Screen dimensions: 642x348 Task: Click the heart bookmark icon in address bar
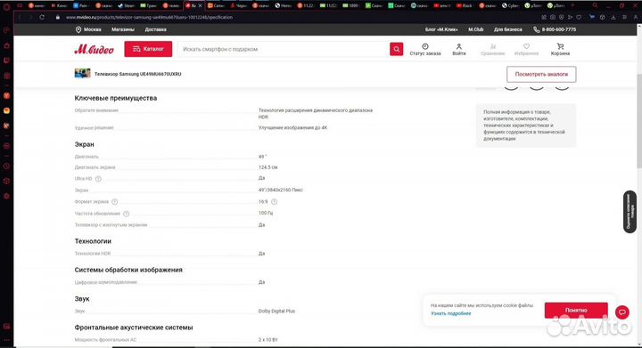click(579, 17)
